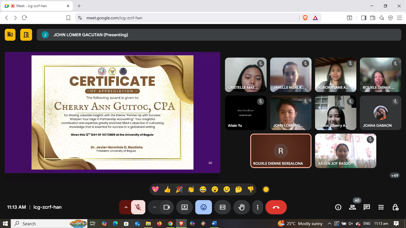Click the host controls lock icon
Screen dimensions: 406x228
tap(395, 207)
